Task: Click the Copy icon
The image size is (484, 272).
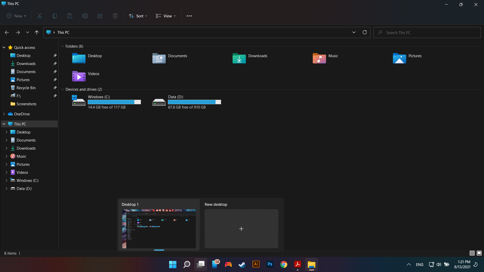Action: (x=54, y=16)
